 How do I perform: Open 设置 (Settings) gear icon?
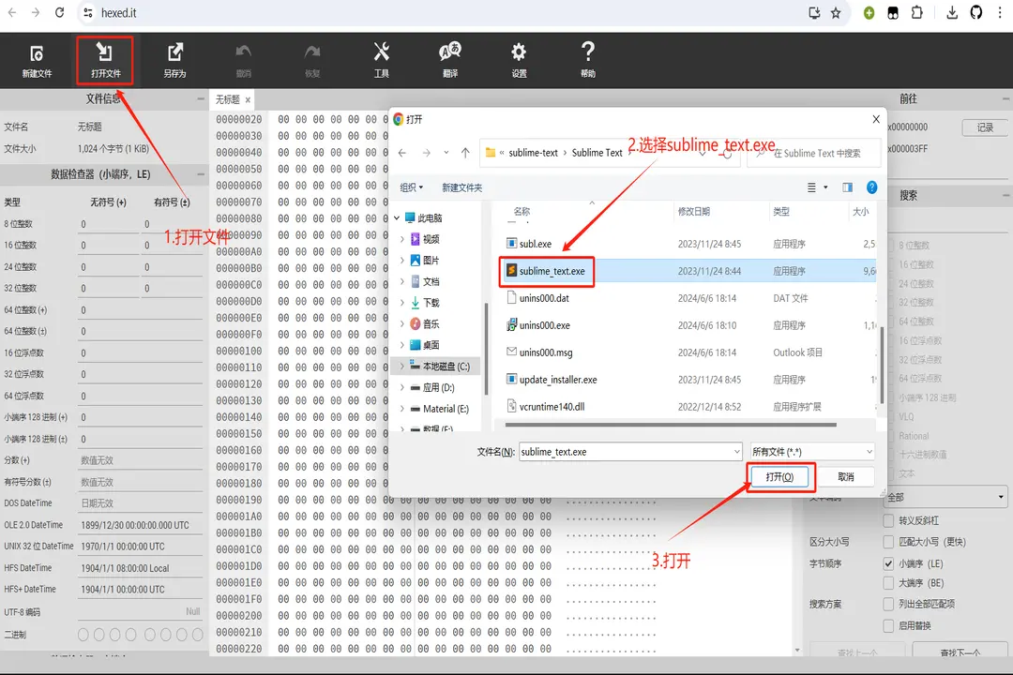point(519,58)
